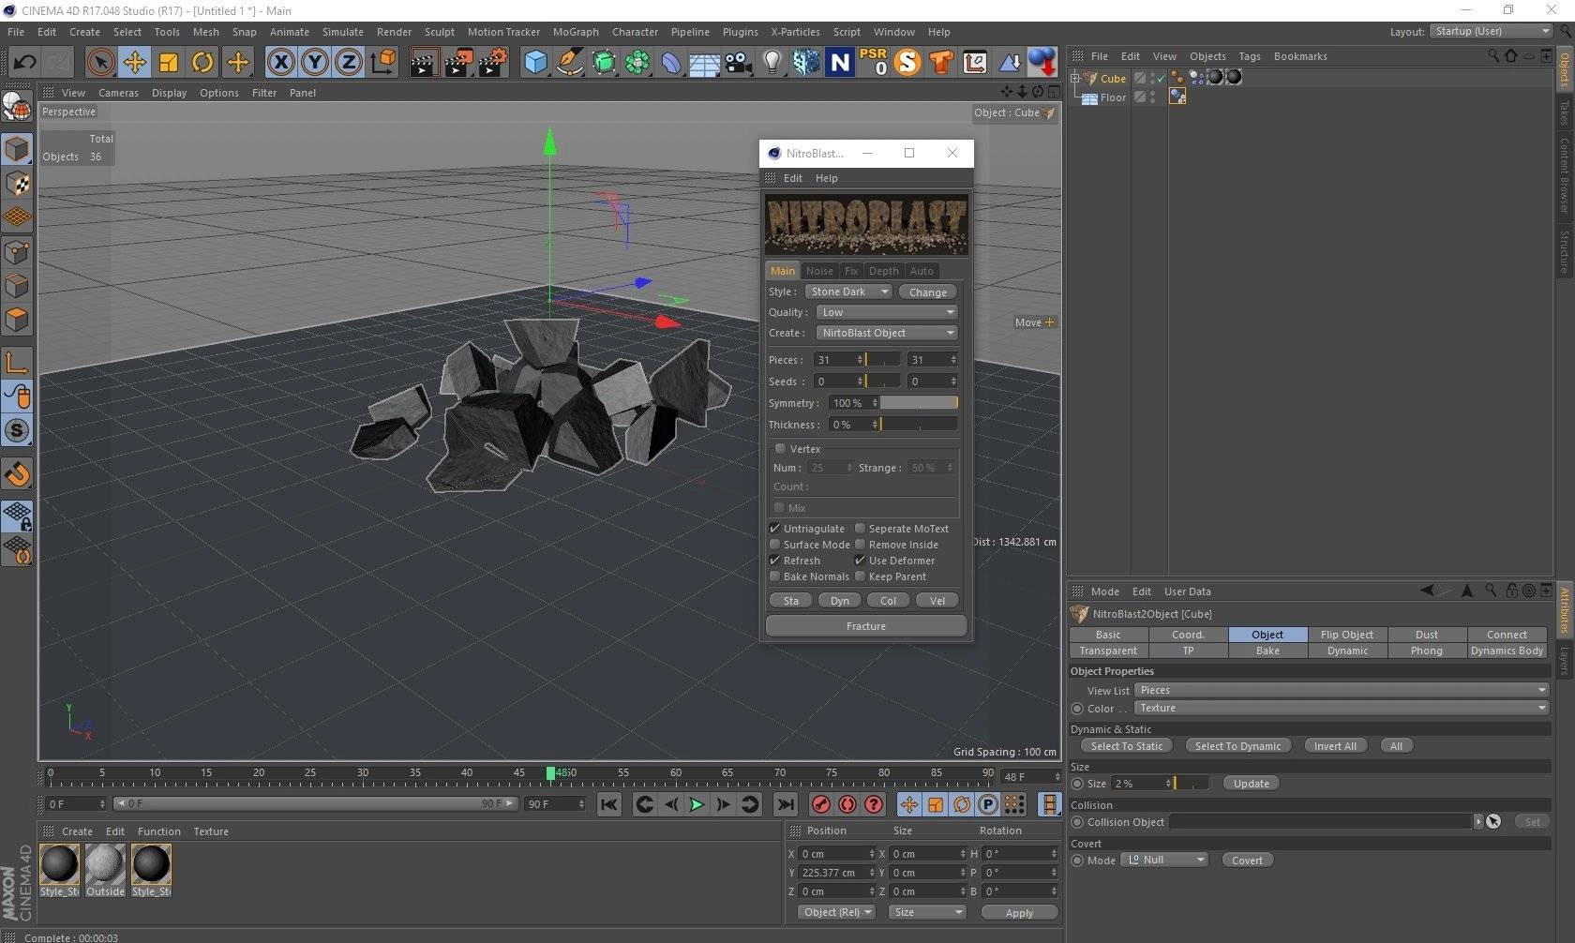Screen dimensions: 1575x943
Task: Click the Autokeying red circle icon
Action: [x=847, y=804]
